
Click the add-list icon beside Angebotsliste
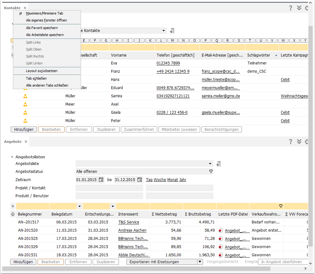(218, 164)
